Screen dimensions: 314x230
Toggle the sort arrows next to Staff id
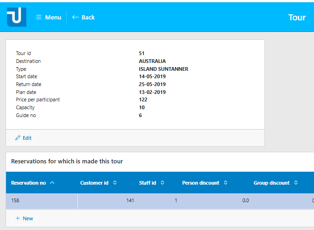point(162,183)
